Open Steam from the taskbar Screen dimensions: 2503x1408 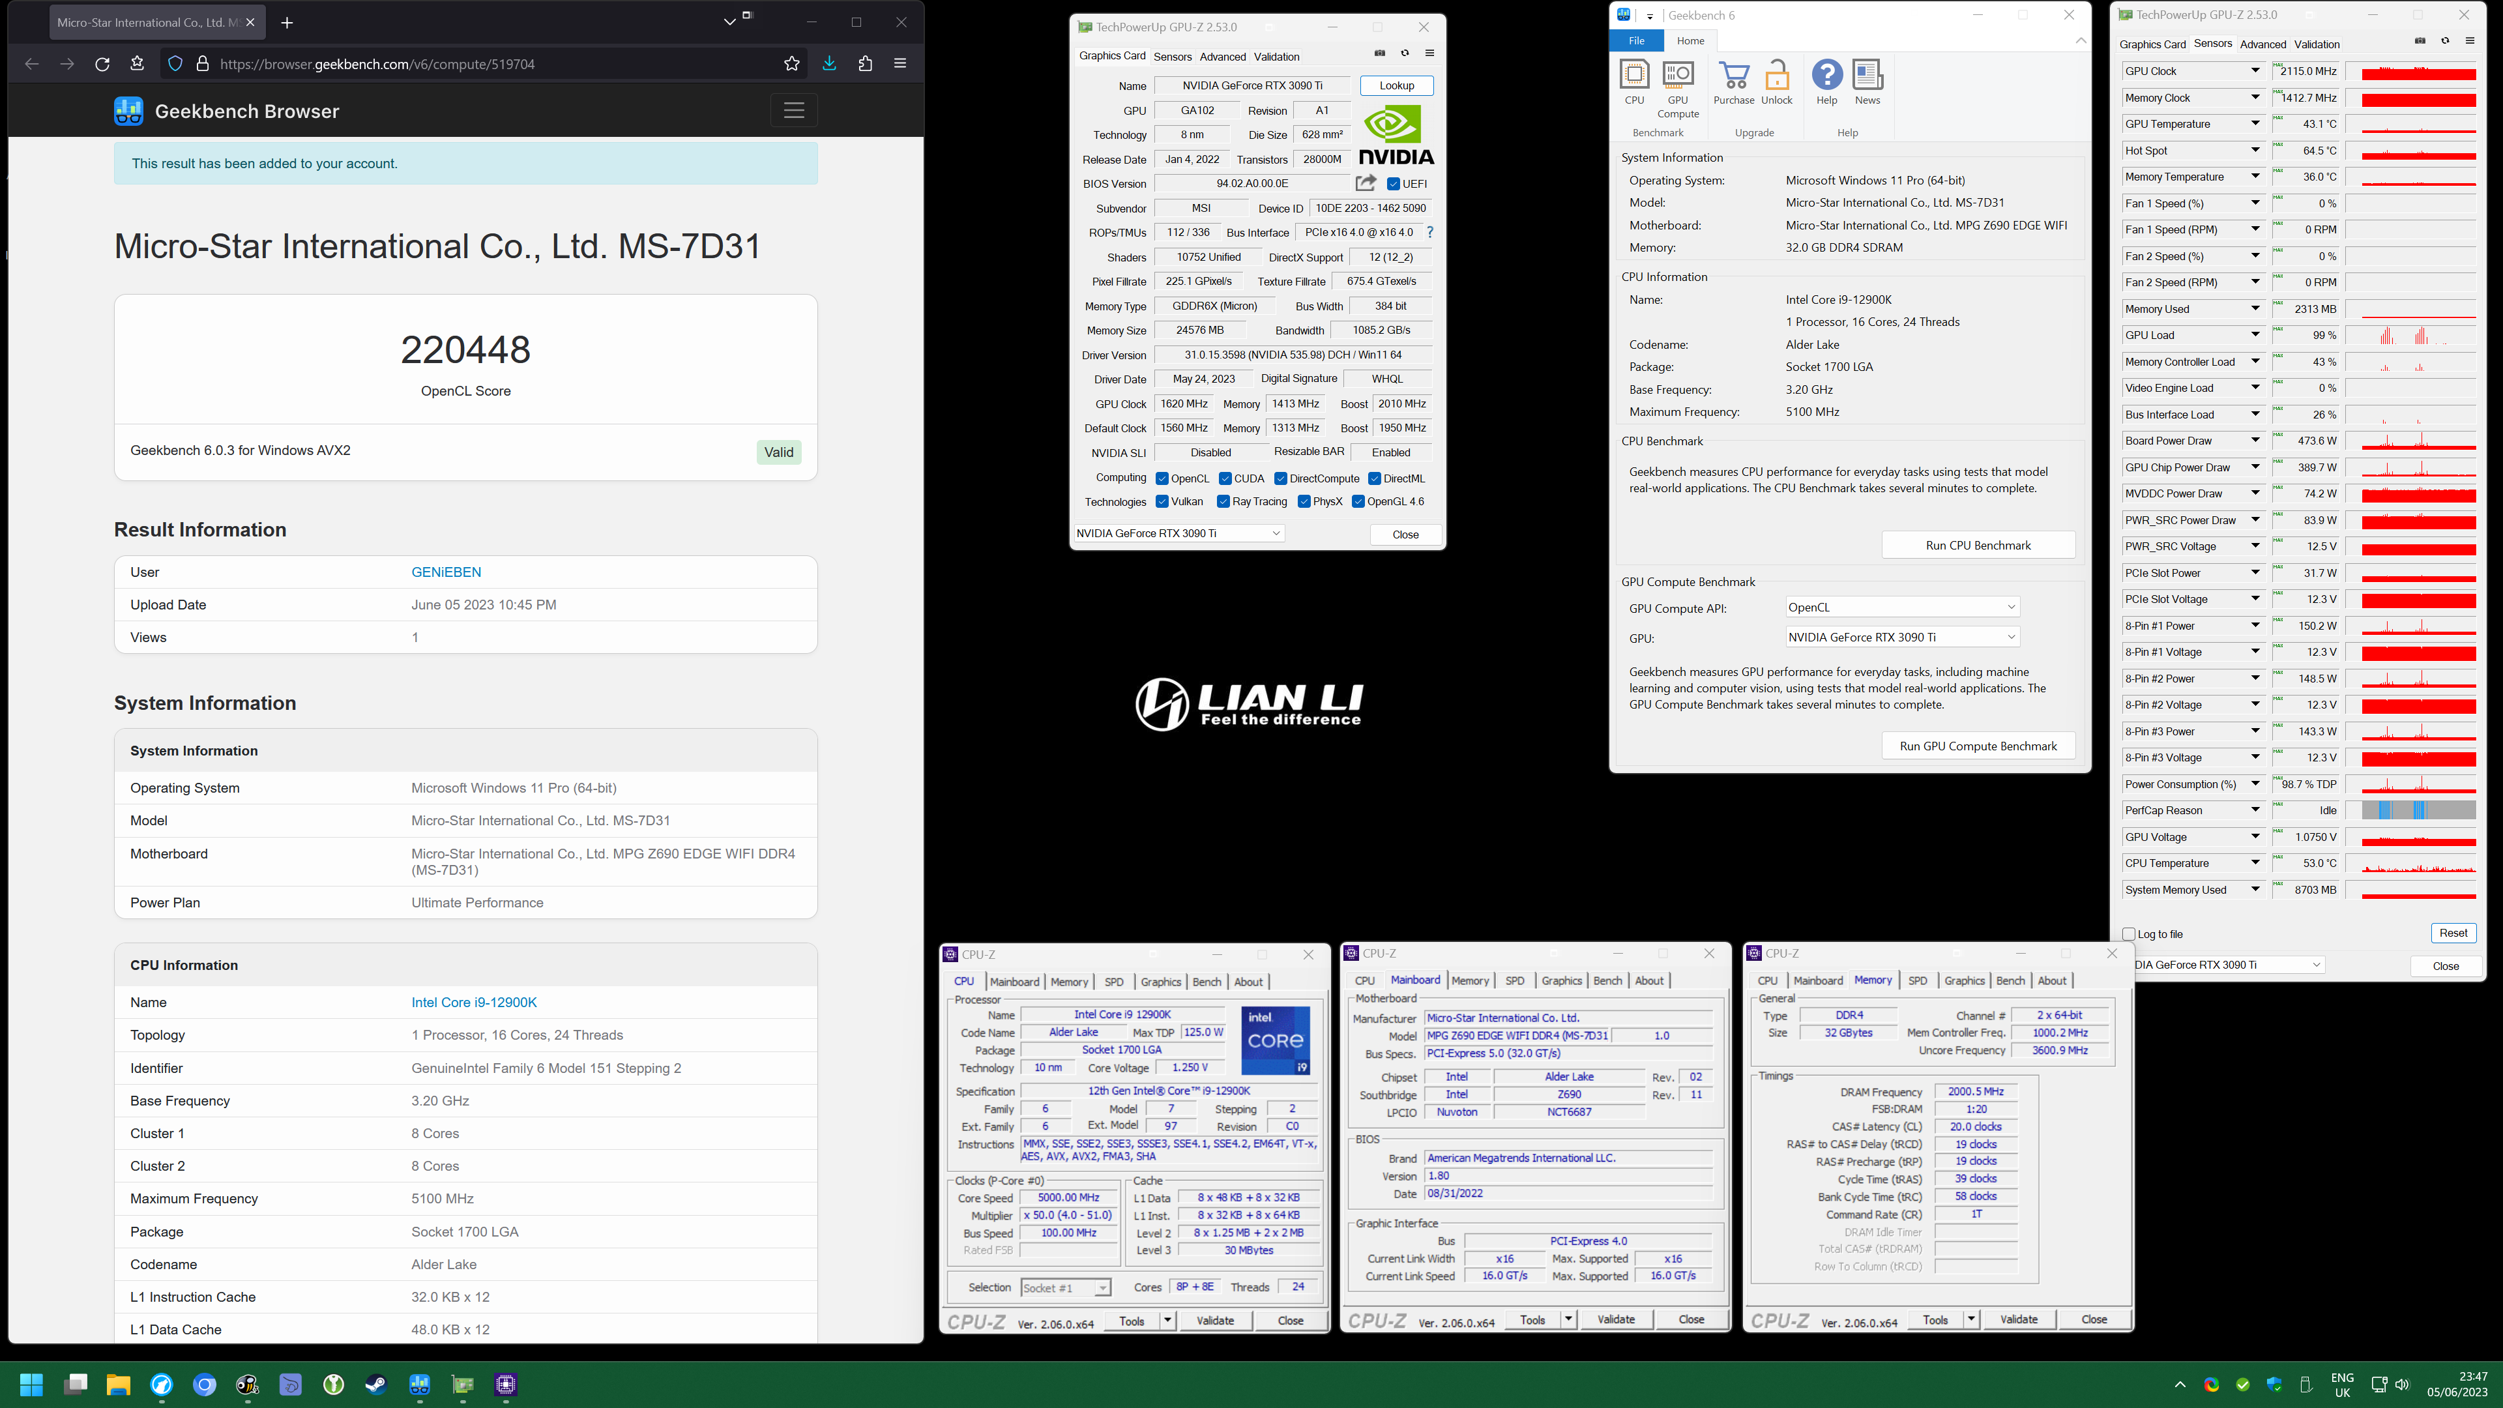pos(376,1385)
